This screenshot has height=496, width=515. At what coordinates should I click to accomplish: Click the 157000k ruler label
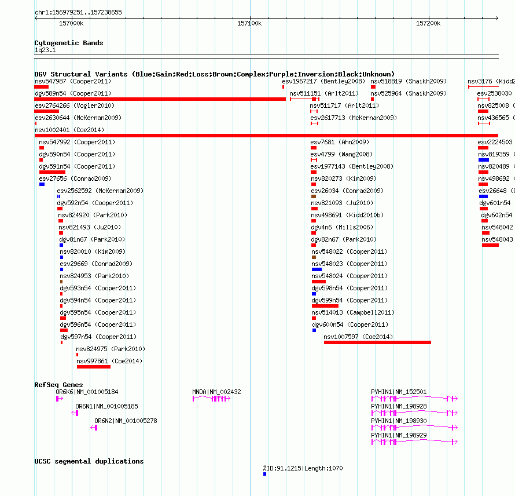pos(71,23)
